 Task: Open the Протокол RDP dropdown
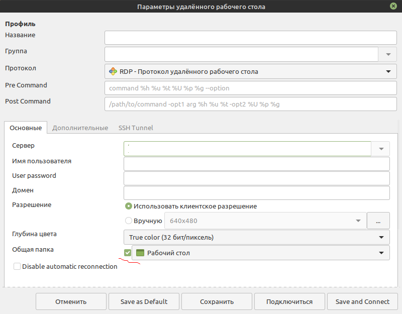(x=251, y=71)
